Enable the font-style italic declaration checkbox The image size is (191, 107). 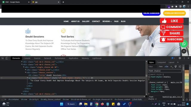pos(149,77)
